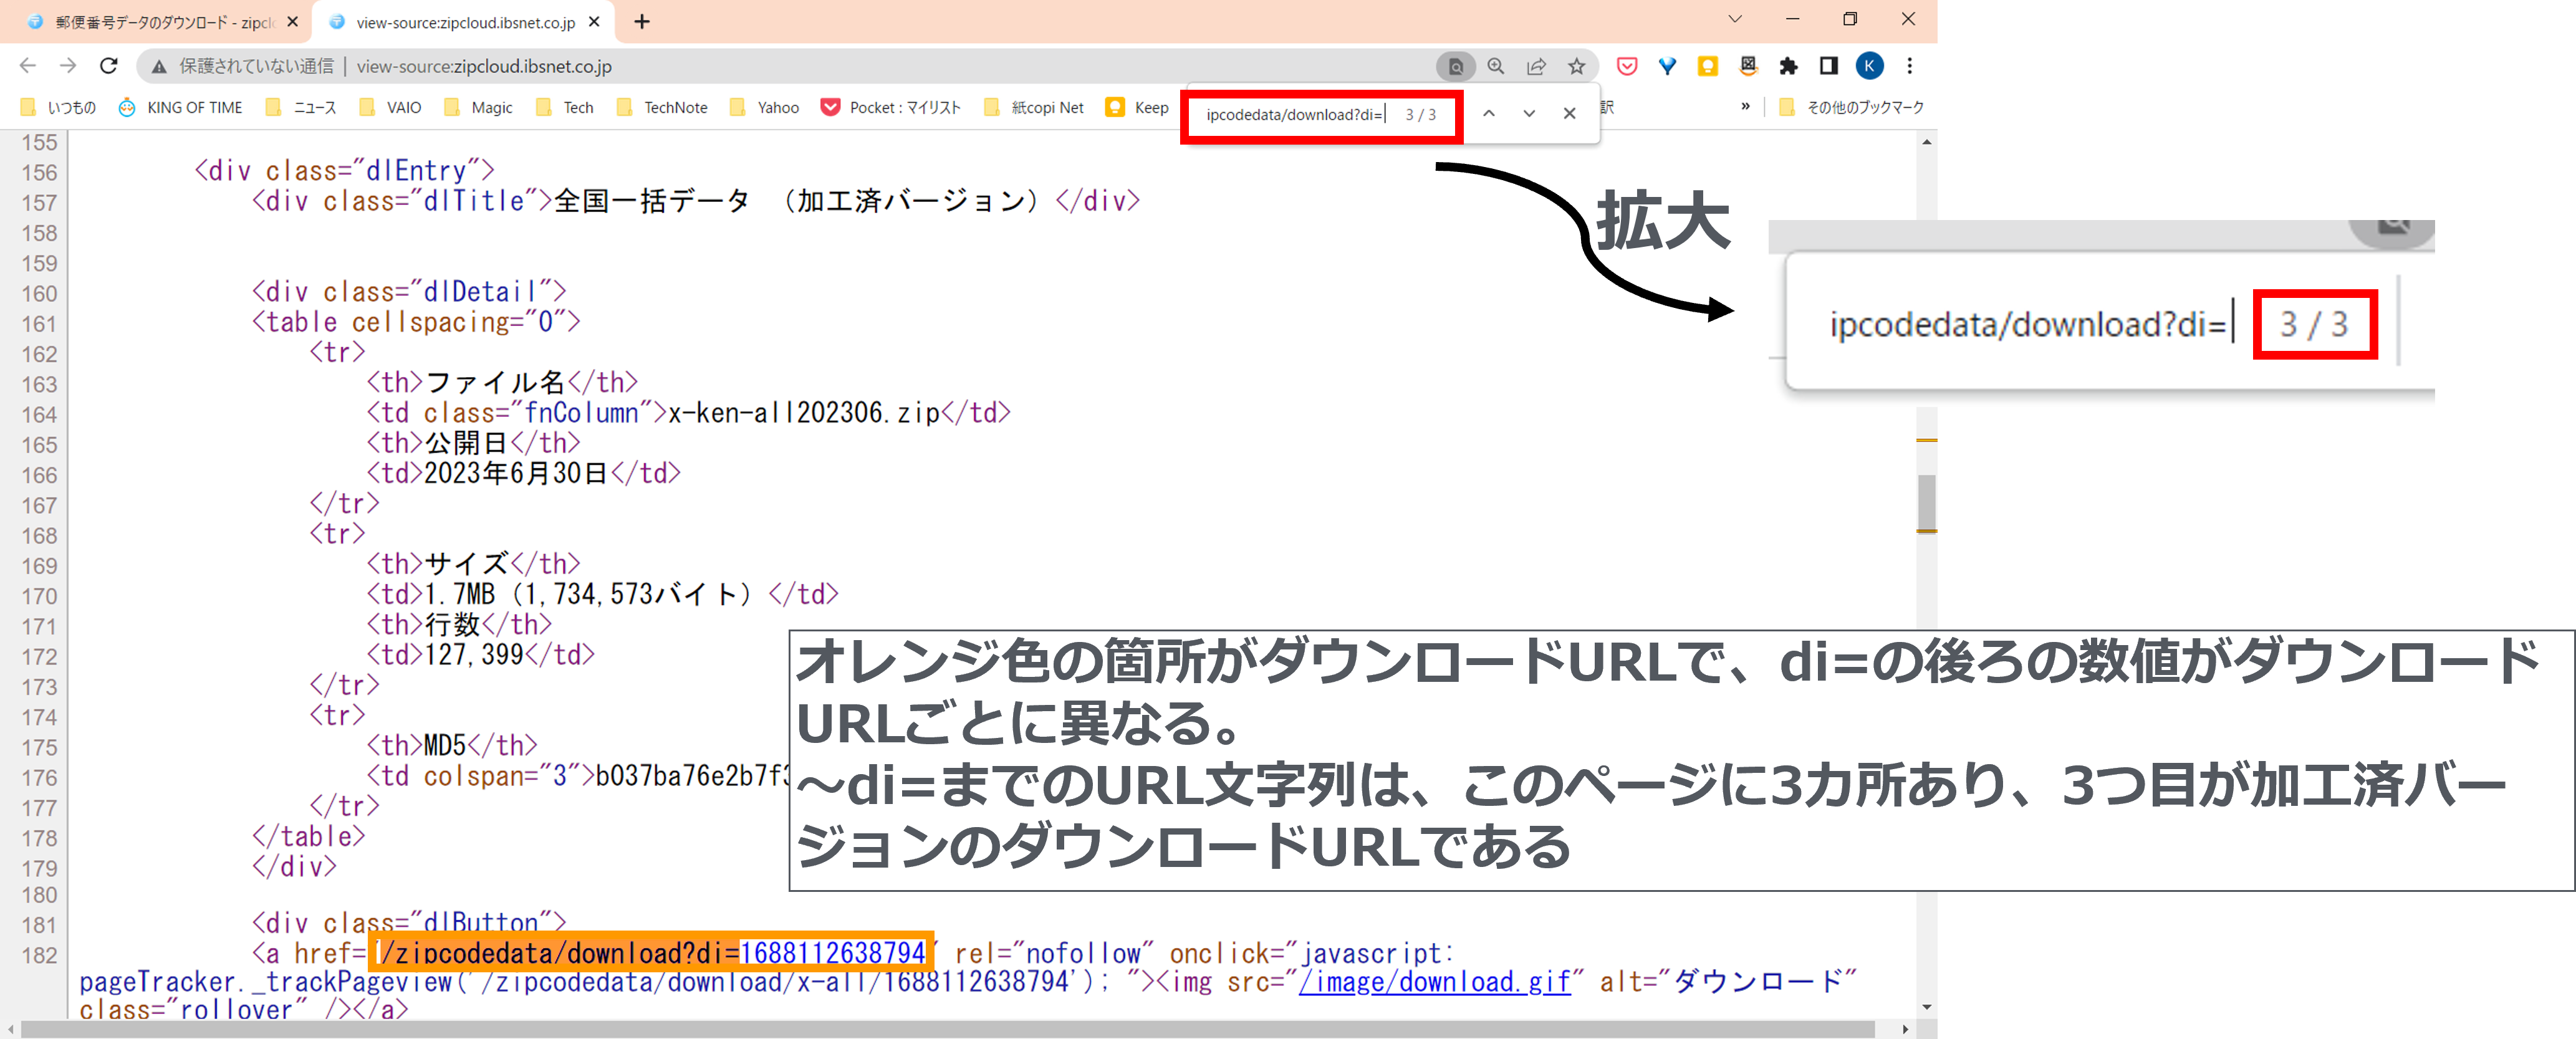Close the 郵便番号データのダウンロード tab

(293, 22)
